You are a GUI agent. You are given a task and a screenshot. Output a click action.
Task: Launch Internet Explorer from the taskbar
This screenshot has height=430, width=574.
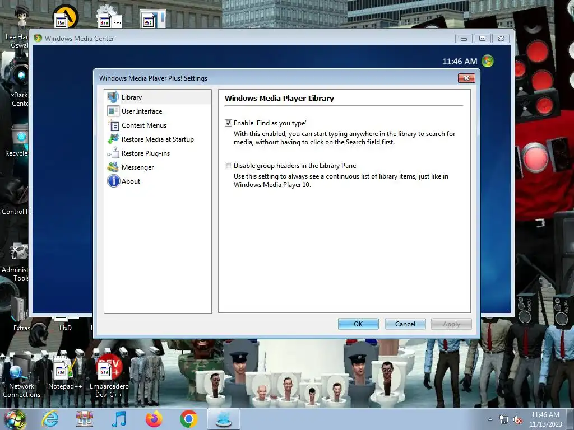(50, 419)
